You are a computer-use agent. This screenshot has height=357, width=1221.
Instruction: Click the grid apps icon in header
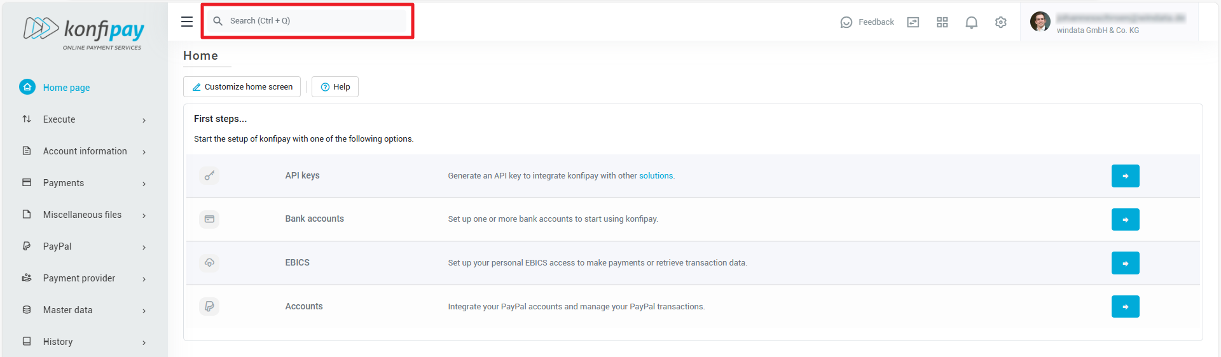click(x=942, y=22)
